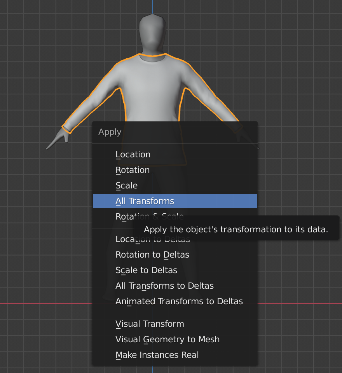Choose Animated Transforms to Deltas
The image size is (342, 373).
point(179,302)
